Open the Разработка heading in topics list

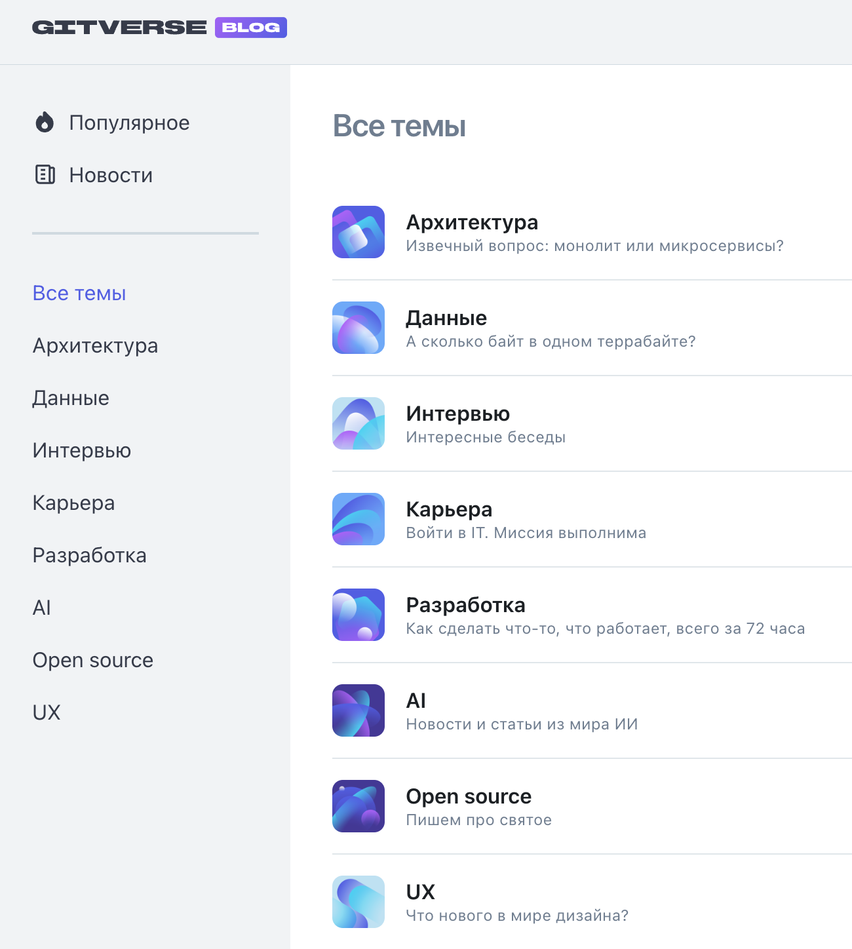(x=466, y=605)
